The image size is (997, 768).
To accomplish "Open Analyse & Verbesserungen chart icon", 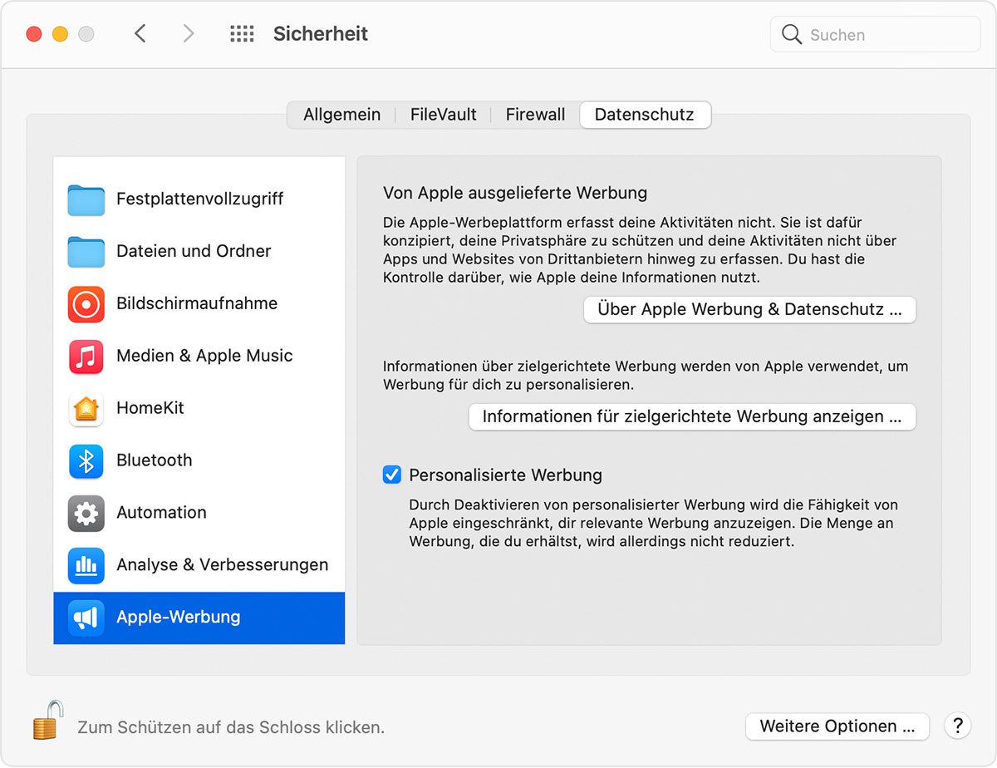I will click(86, 566).
